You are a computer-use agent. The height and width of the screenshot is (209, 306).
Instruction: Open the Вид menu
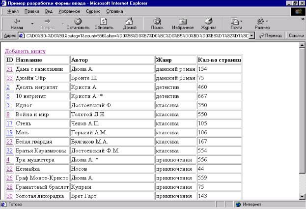49,11
